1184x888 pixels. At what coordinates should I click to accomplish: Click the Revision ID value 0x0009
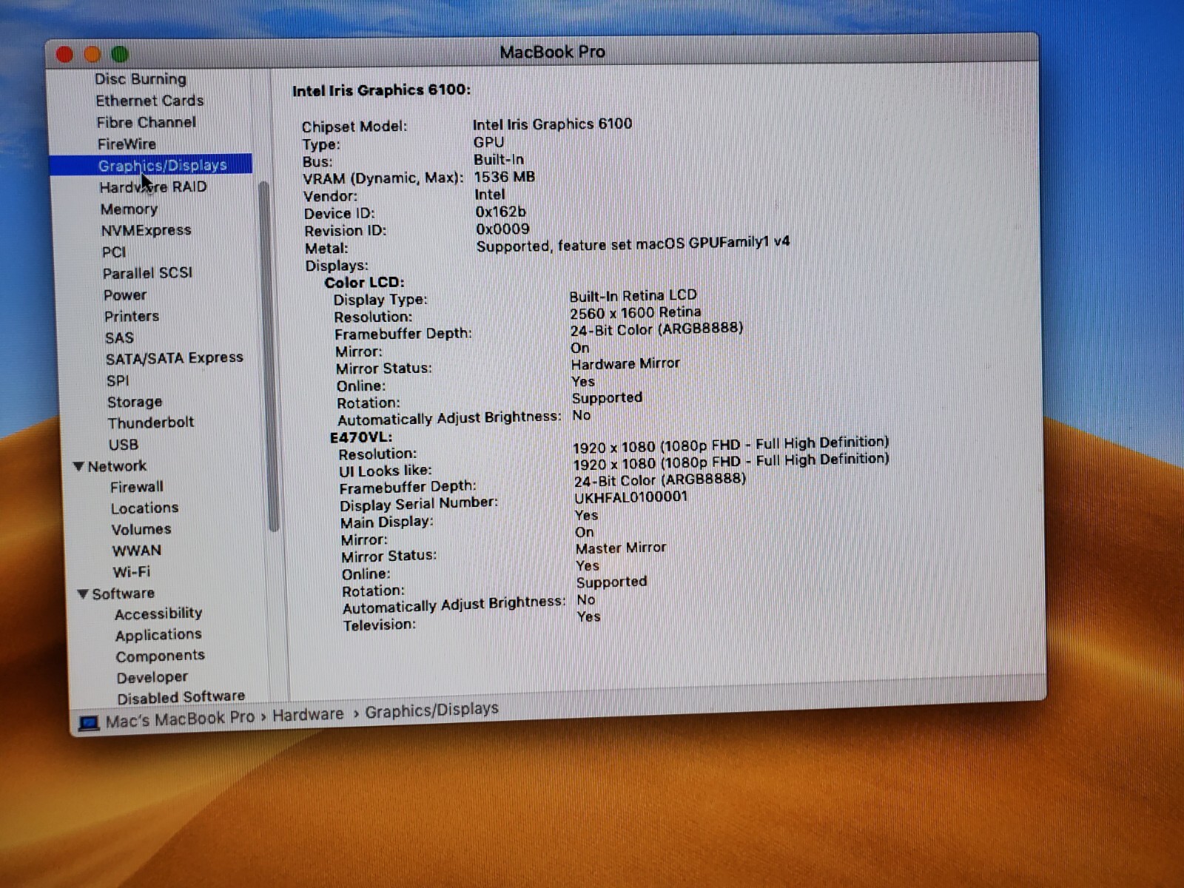pyautogui.click(x=502, y=229)
